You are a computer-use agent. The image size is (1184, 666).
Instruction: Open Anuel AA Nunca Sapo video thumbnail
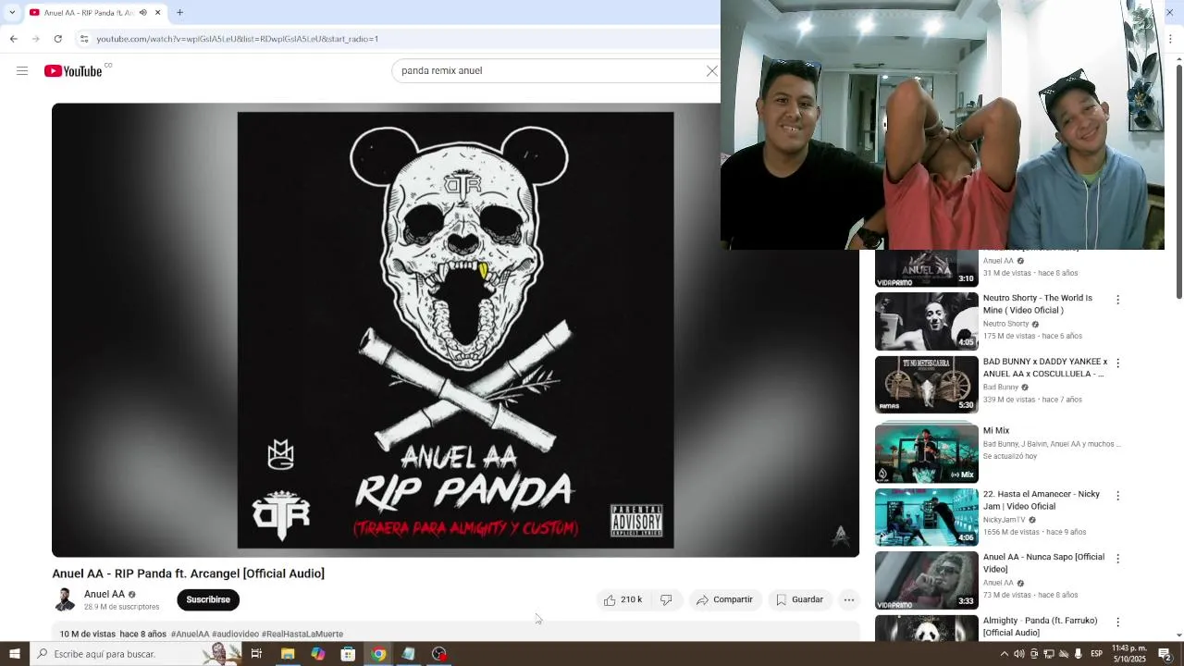pos(926,580)
